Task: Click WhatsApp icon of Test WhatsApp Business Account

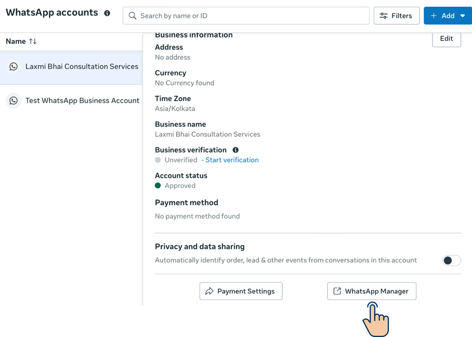Action: pos(14,101)
